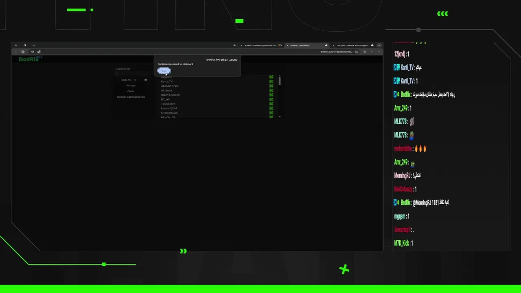Click the Kick icon next to Tasnee5m
The width and height of the screenshot is (521, 293).
pos(271,104)
